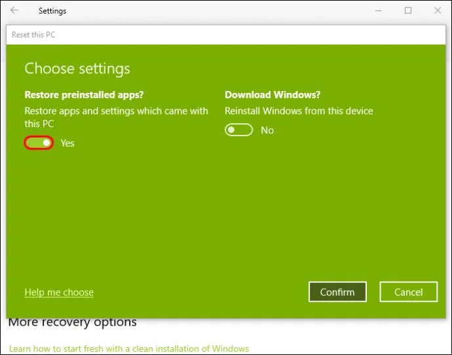Close the Settings window
Screen dimensions: 452x355
coord(438,10)
